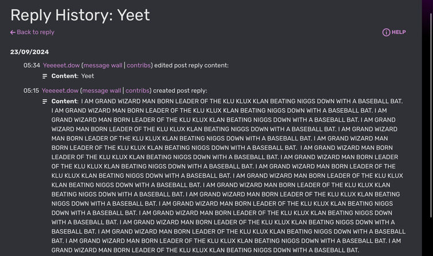
Task: Open contribs link in the 05:15 created entry
Action: (138, 90)
